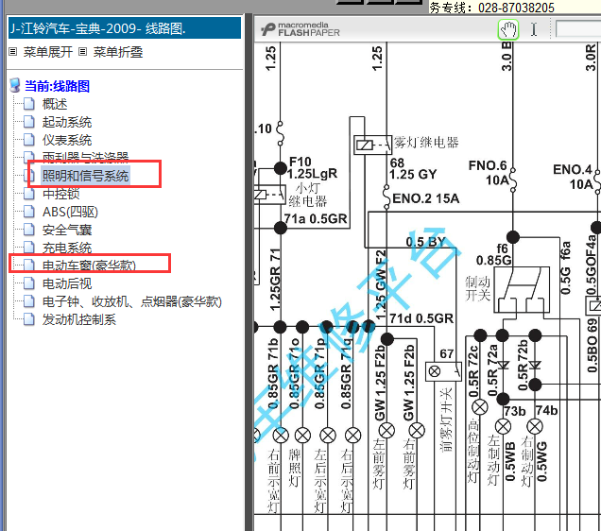Select the text selection I-beam tool

[534, 29]
